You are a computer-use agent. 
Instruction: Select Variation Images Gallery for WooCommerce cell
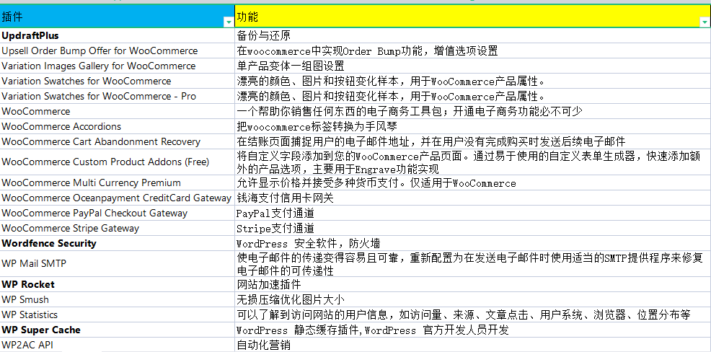click(x=117, y=66)
